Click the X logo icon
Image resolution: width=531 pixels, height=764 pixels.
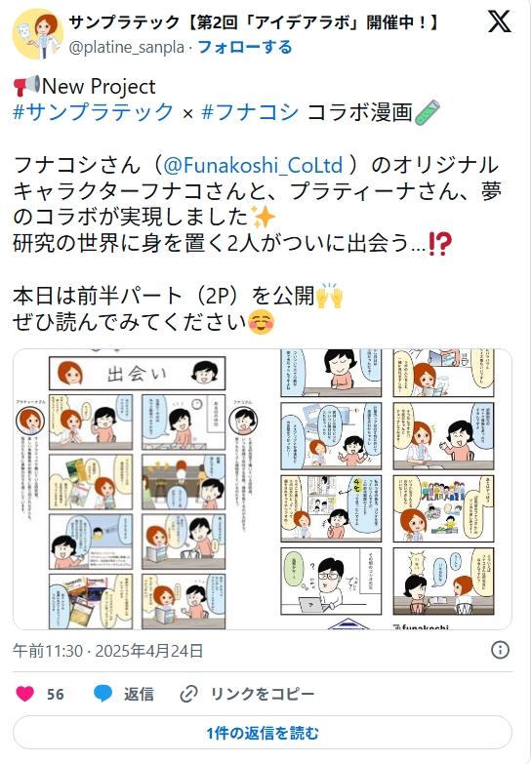pos(500,21)
